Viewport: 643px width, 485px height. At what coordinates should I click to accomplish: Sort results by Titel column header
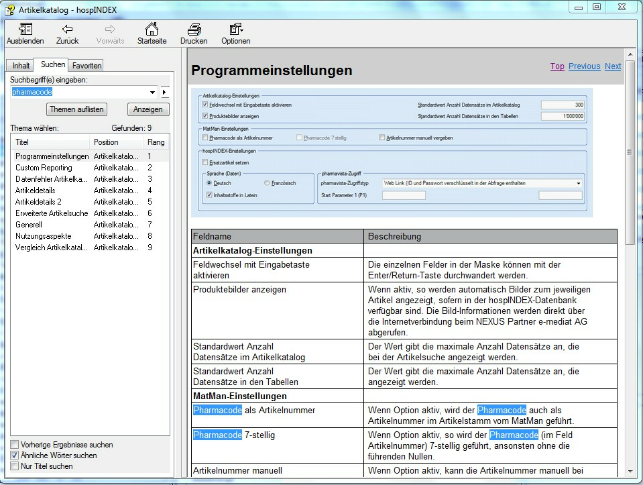pos(51,142)
